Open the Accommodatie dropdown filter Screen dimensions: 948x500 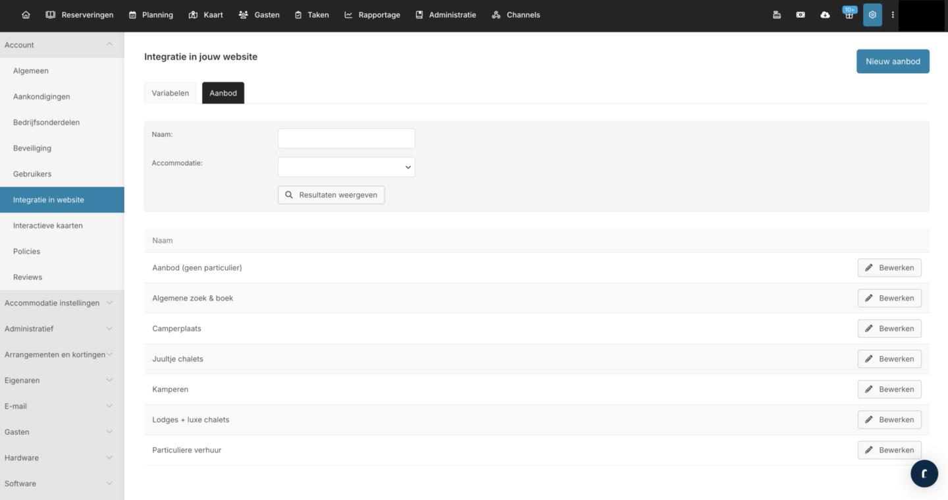pyautogui.click(x=346, y=167)
